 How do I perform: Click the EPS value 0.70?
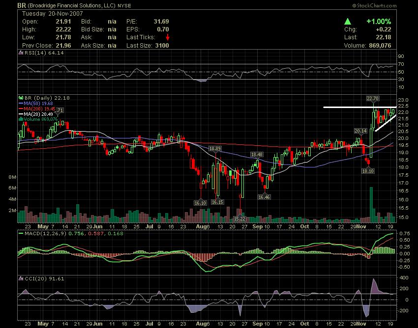(163, 29)
